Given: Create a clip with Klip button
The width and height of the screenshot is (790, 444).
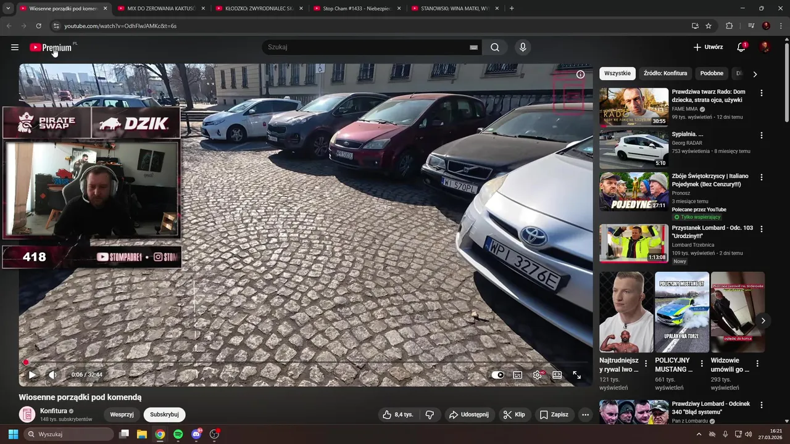Looking at the screenshot, I should (514, 415).
